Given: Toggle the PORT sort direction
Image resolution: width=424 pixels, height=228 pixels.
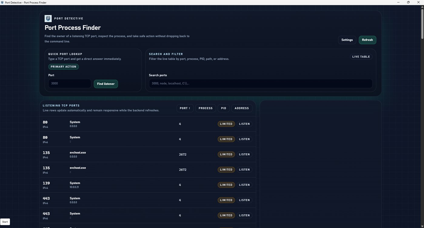Looking at the screenshot, I should (x=185, y=108).
